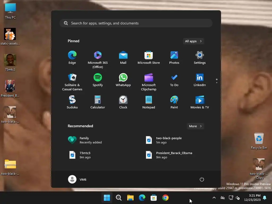This screenshot has width=272, height=204.
Task: Open Settings gear in pinned apps
Action: (200, 58)
